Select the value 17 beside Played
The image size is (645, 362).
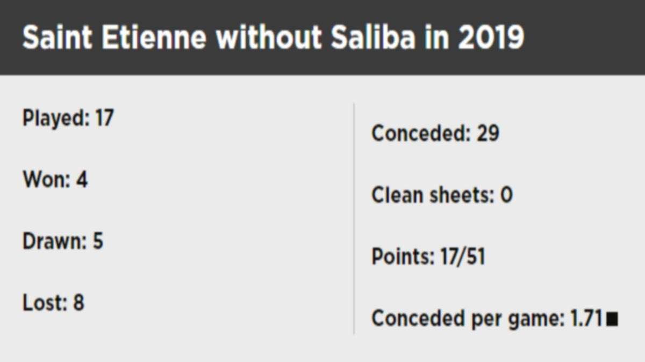click(104, 118)
